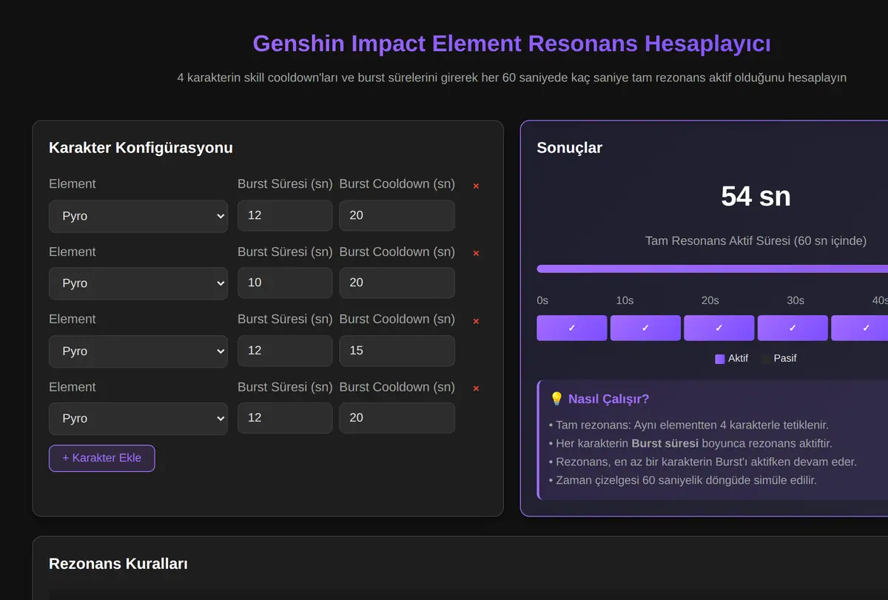Remove the first character row with its red ×
Viewport: 888px width, 600px height.
pyautogui.click(x=476, y=186)
